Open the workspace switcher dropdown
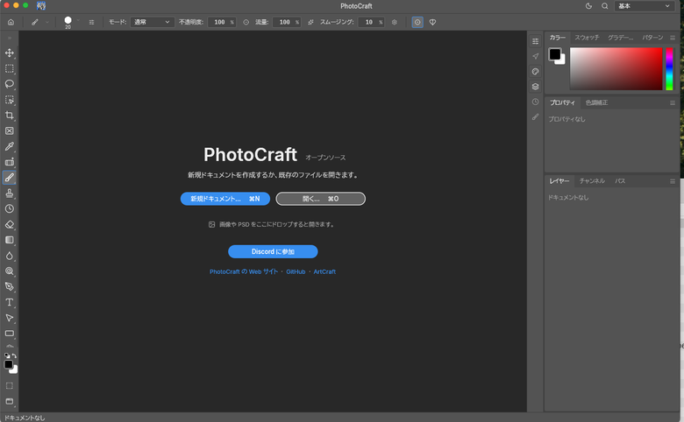Viewport: 684px width, 422px height. click(645, 6)
